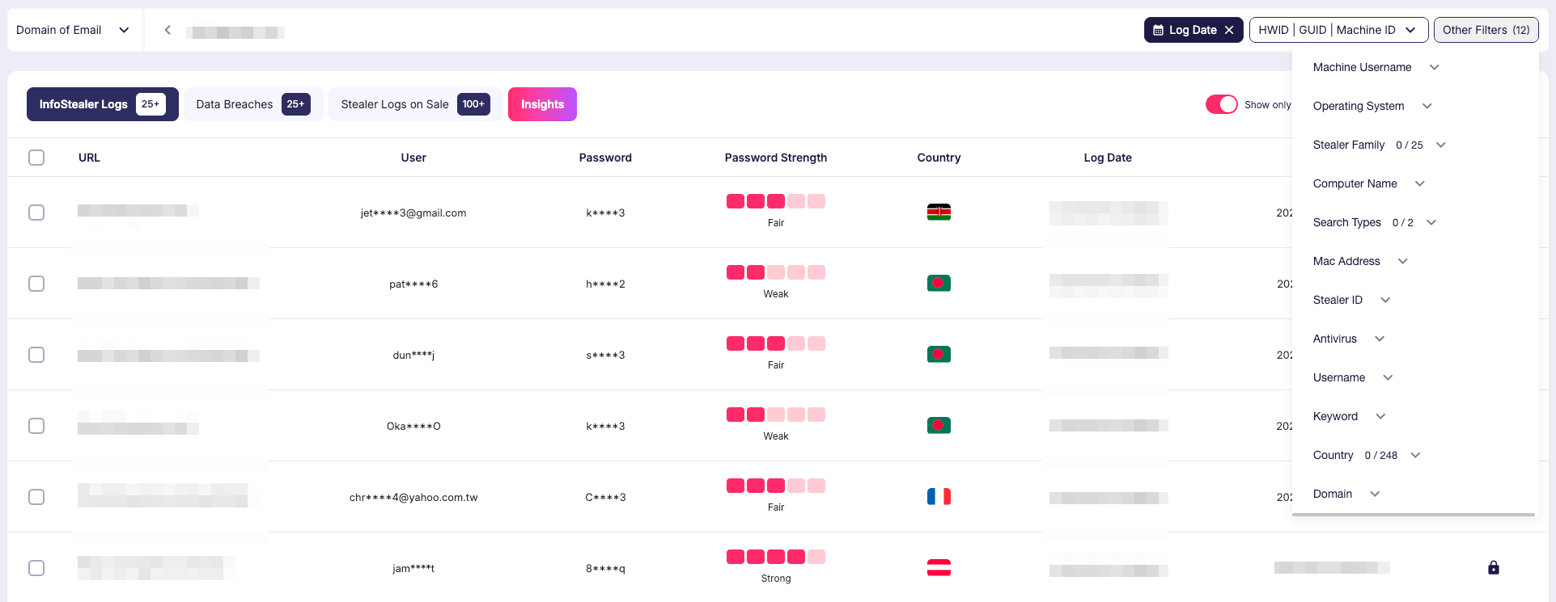This screenshot has height=602, width=1556.
Task: Sort by the Country column header
Action: (x=939, y=158)
